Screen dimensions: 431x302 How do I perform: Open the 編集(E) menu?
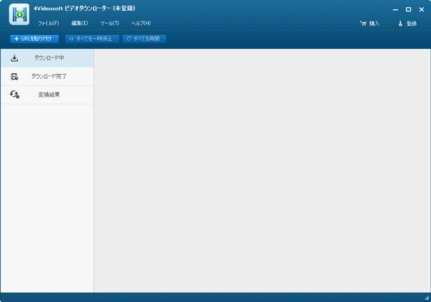(x=80, y=24)
